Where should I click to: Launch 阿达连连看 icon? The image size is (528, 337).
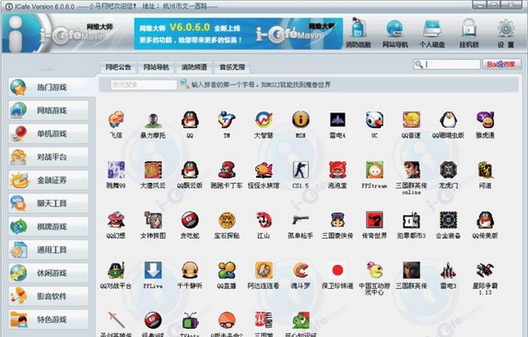point(264,270)
